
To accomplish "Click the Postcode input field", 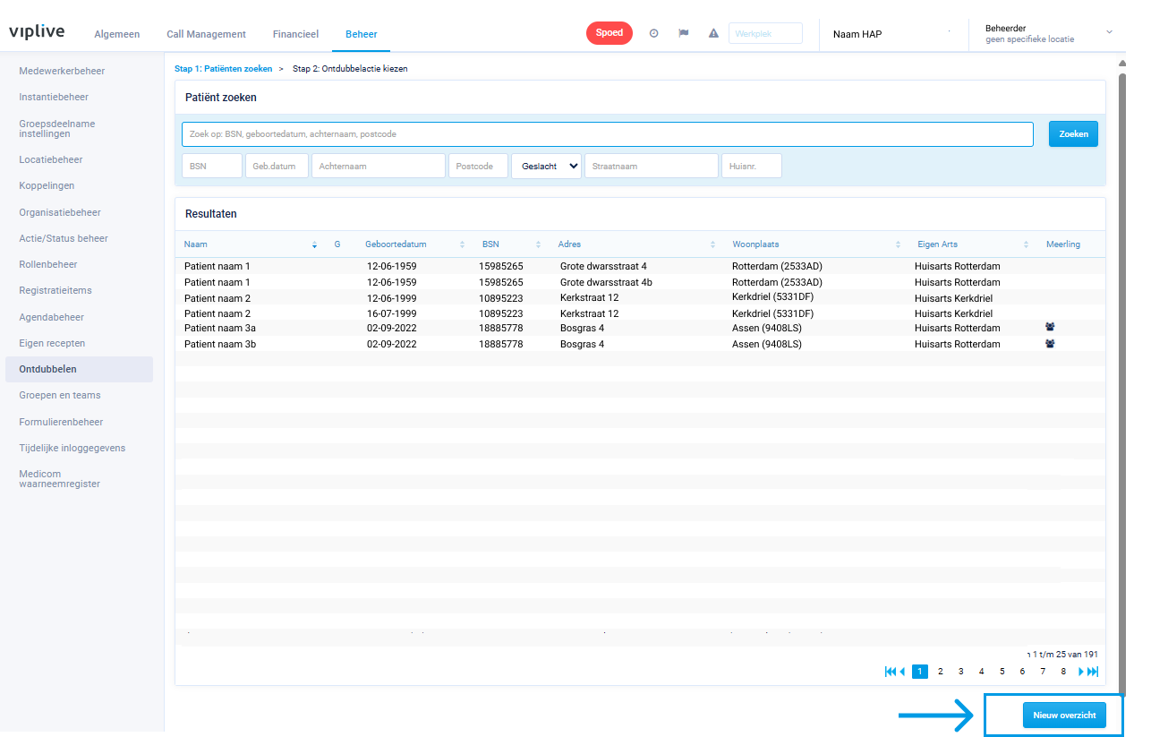I will point(478,166).
